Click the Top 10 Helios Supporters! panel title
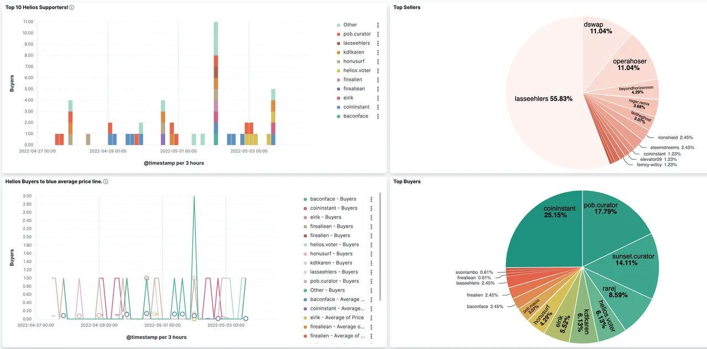The image size is (707, 349). point(36,8)
